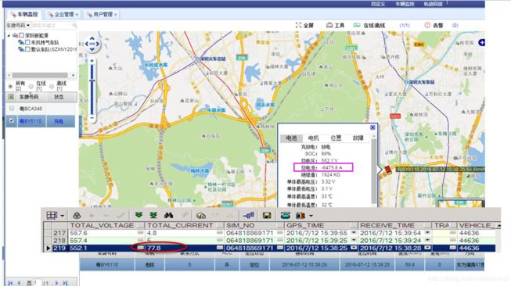Click the TOTAL_CURRENT column header
511x286 pixels.
coord(184,225)
